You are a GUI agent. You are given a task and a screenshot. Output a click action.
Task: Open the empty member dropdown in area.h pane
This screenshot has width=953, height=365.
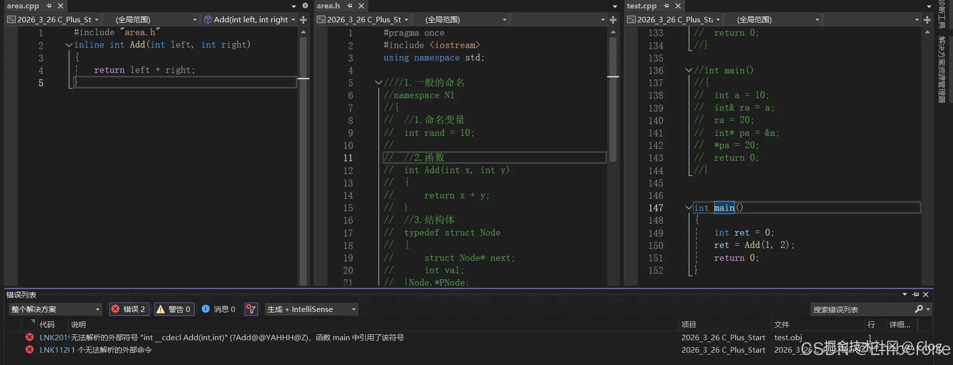[x=559, y=20]
